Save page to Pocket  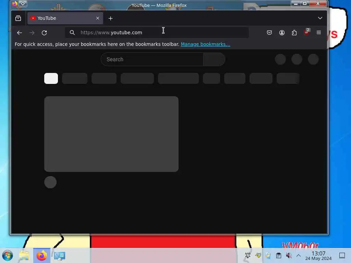click(x=269, y=33)
